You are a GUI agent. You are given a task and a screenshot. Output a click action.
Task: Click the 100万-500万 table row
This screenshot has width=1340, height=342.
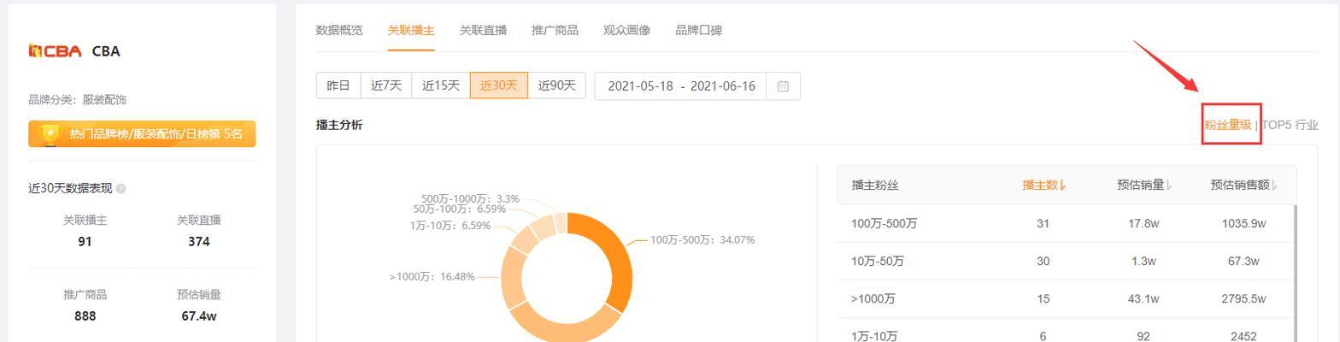point(1066,224)
